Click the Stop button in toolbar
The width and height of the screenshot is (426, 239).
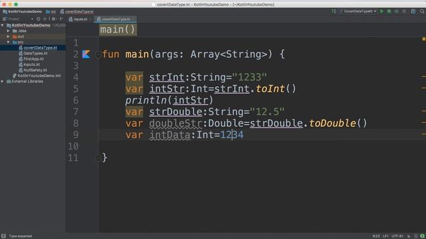[x=404, y=11]
